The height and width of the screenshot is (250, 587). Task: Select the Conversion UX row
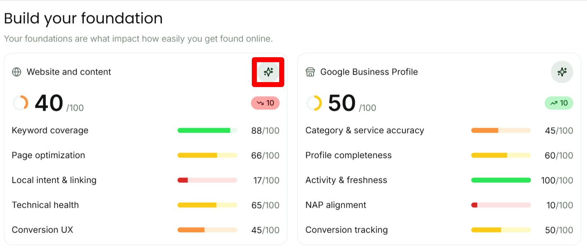tap(146, 230)
